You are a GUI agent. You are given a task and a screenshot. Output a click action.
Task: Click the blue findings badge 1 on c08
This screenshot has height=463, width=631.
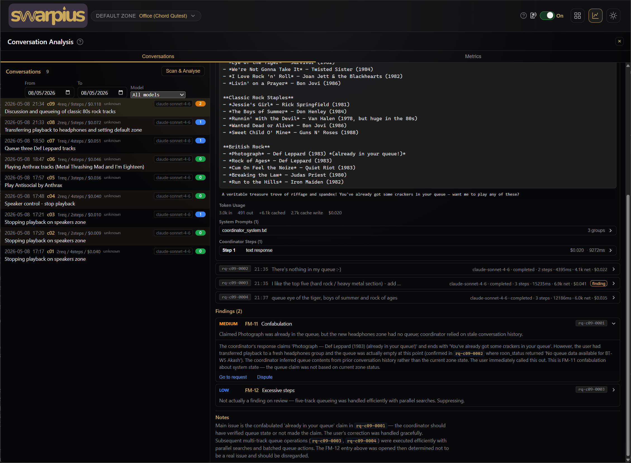[200, 122]
